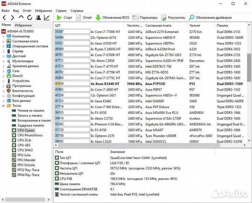Click the green Старт play icon
The width and height of the screenshot is (252, 203).
(59, 18)
